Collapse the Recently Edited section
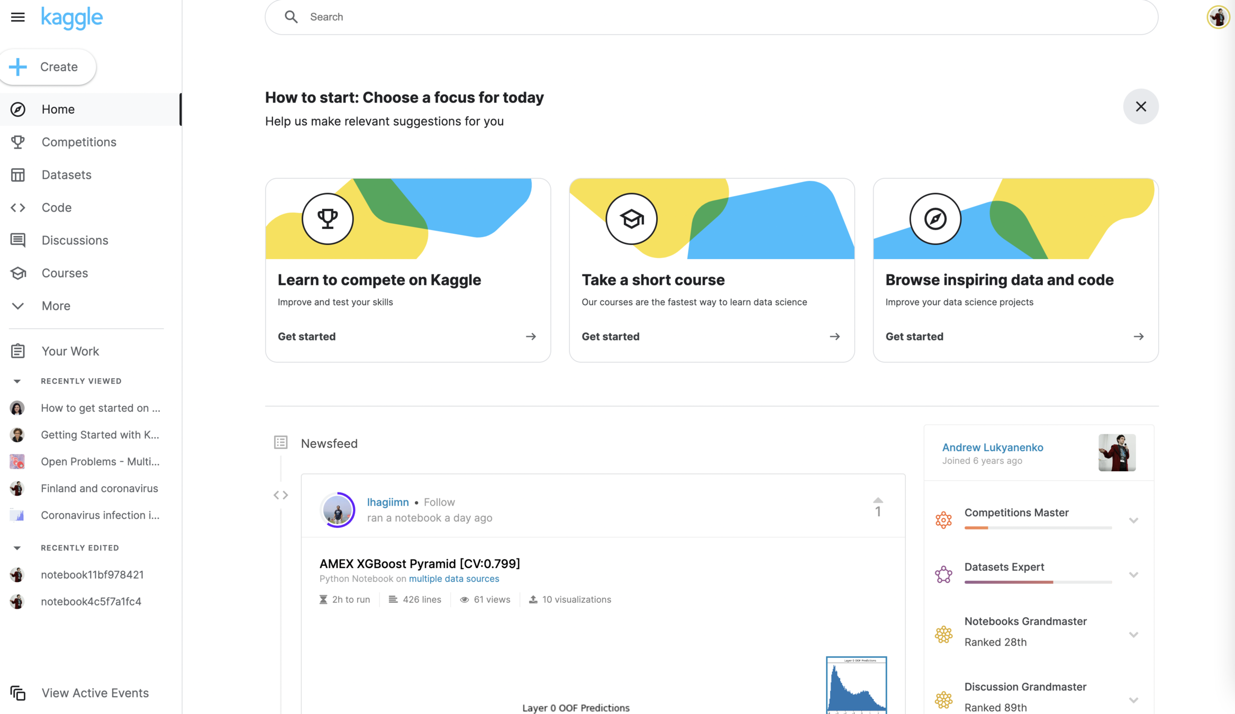This screenshot has height=714, width=1235. click(17, 548)
